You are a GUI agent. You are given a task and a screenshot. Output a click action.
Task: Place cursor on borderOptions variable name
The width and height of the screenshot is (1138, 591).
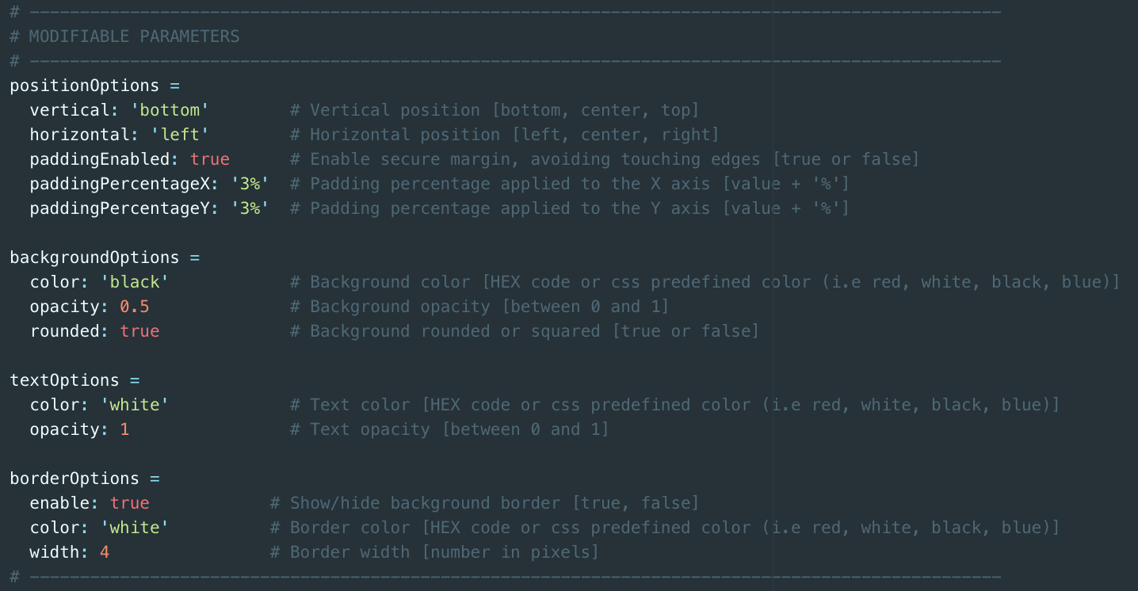74,479
